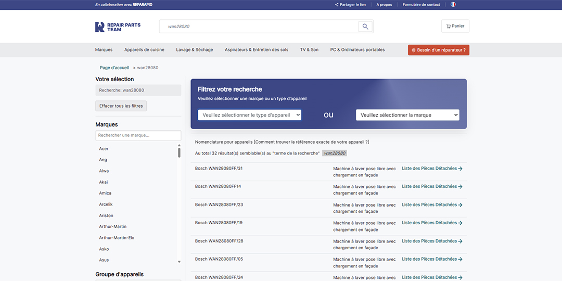
Task: Open the Formulaire de contact link
Action: [x=421, y=5]
